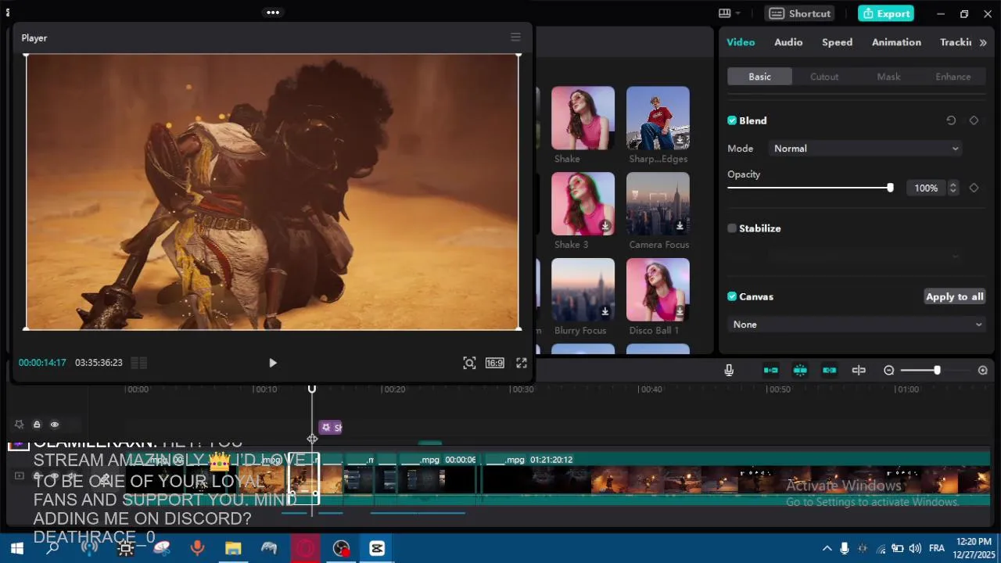Lock the effects track
Screen dimensions: 1001x563
coord(37,425)
